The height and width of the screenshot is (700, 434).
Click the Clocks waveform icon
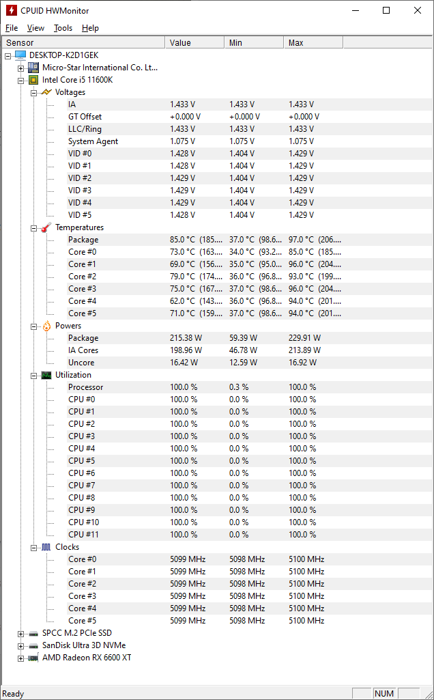[x=46, y=547]
